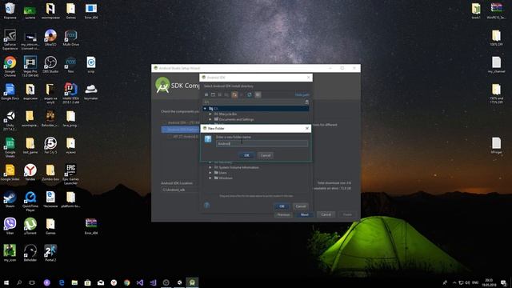Open Steam desktop shortcut

10,199
